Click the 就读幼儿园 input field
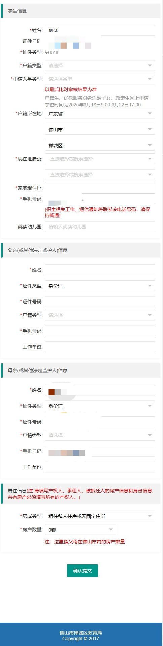The height and width of the screenshot is (646, 163). coord(100,227)
